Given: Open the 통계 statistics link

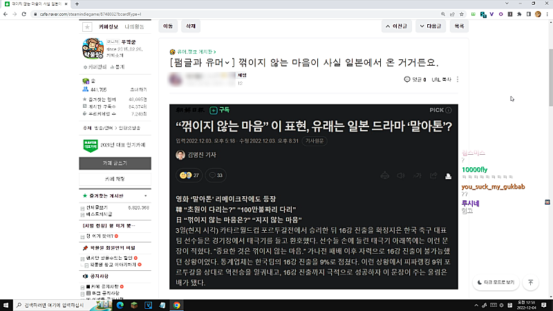Looking at the screenshot, I should (118, 67).
